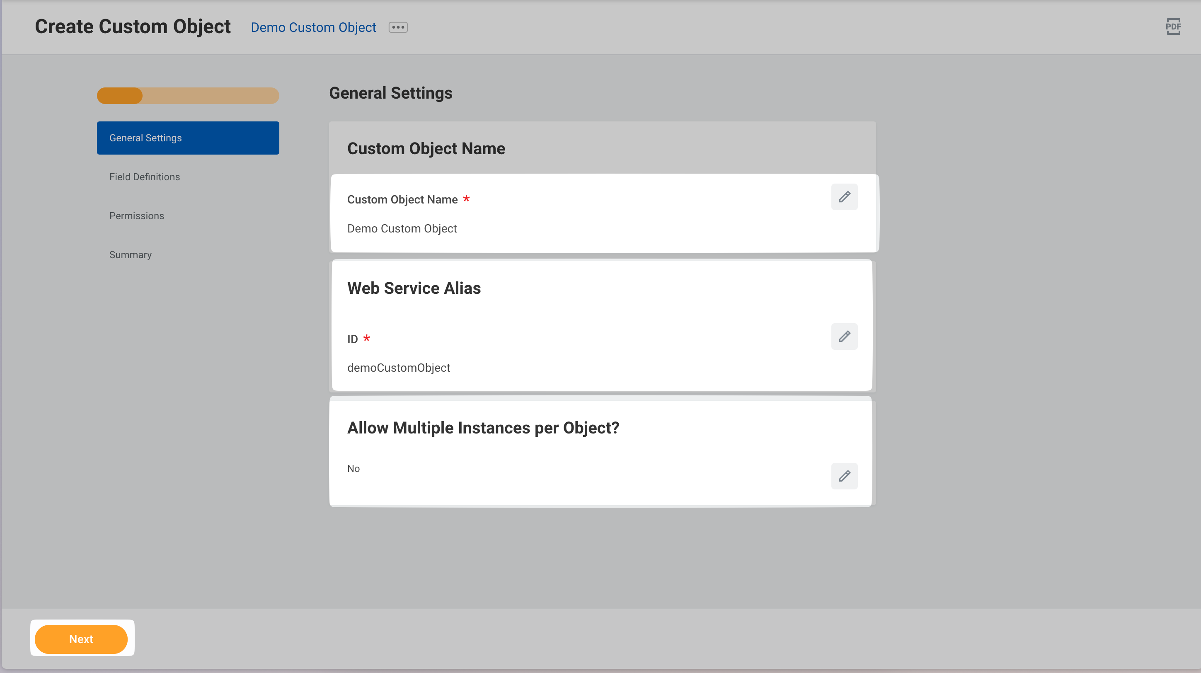Viewport: 1201px width, 673px height.
Task: Click the General Settings page heading
Action: tap(391, 93)
